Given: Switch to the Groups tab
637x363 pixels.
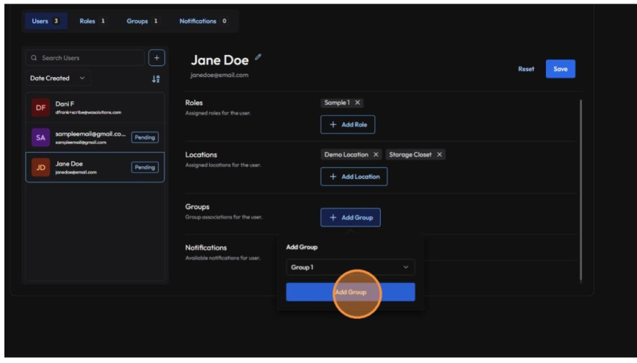Looking at the screenshot, I should [x=142, y=21].
